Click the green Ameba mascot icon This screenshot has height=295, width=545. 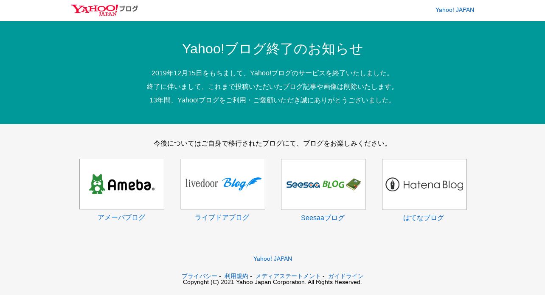pos(97,184)
